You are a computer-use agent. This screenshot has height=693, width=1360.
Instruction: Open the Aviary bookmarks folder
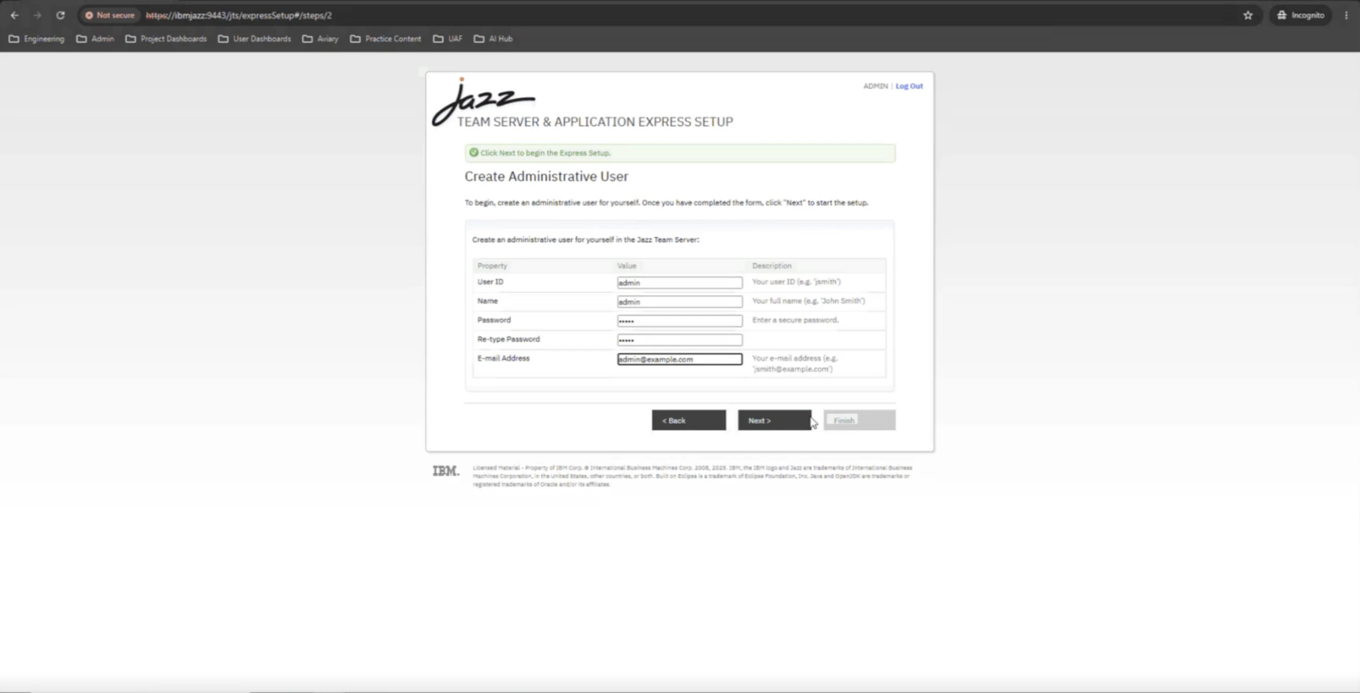click(321, 39)
